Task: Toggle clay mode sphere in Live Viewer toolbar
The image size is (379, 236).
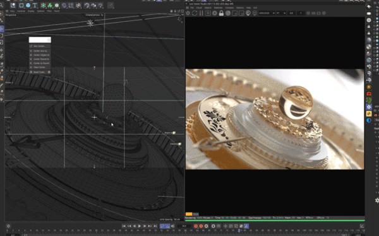Action: [228, 13]
